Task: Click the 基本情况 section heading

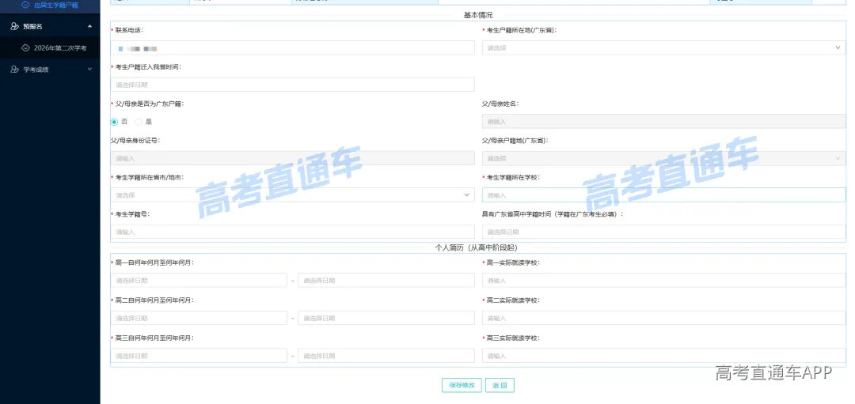Action: pyautogui.click(x=478, y=15)
